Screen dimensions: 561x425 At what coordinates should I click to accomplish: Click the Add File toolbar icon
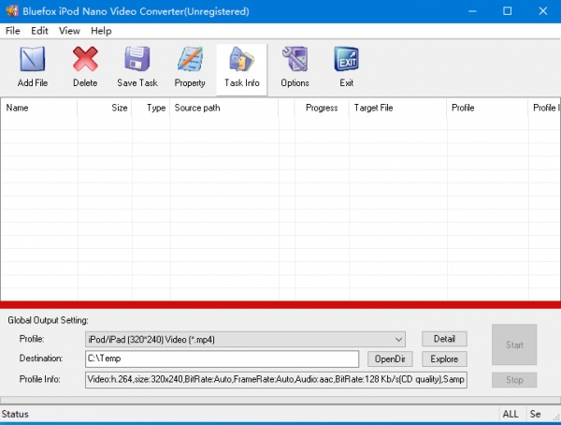click(32, 67)
